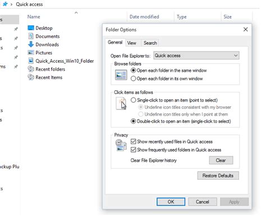Select the Quick_Access_Win10_Folder item icon
The width and height of the screenshot is (266, 216).
[x=31, y=61]
